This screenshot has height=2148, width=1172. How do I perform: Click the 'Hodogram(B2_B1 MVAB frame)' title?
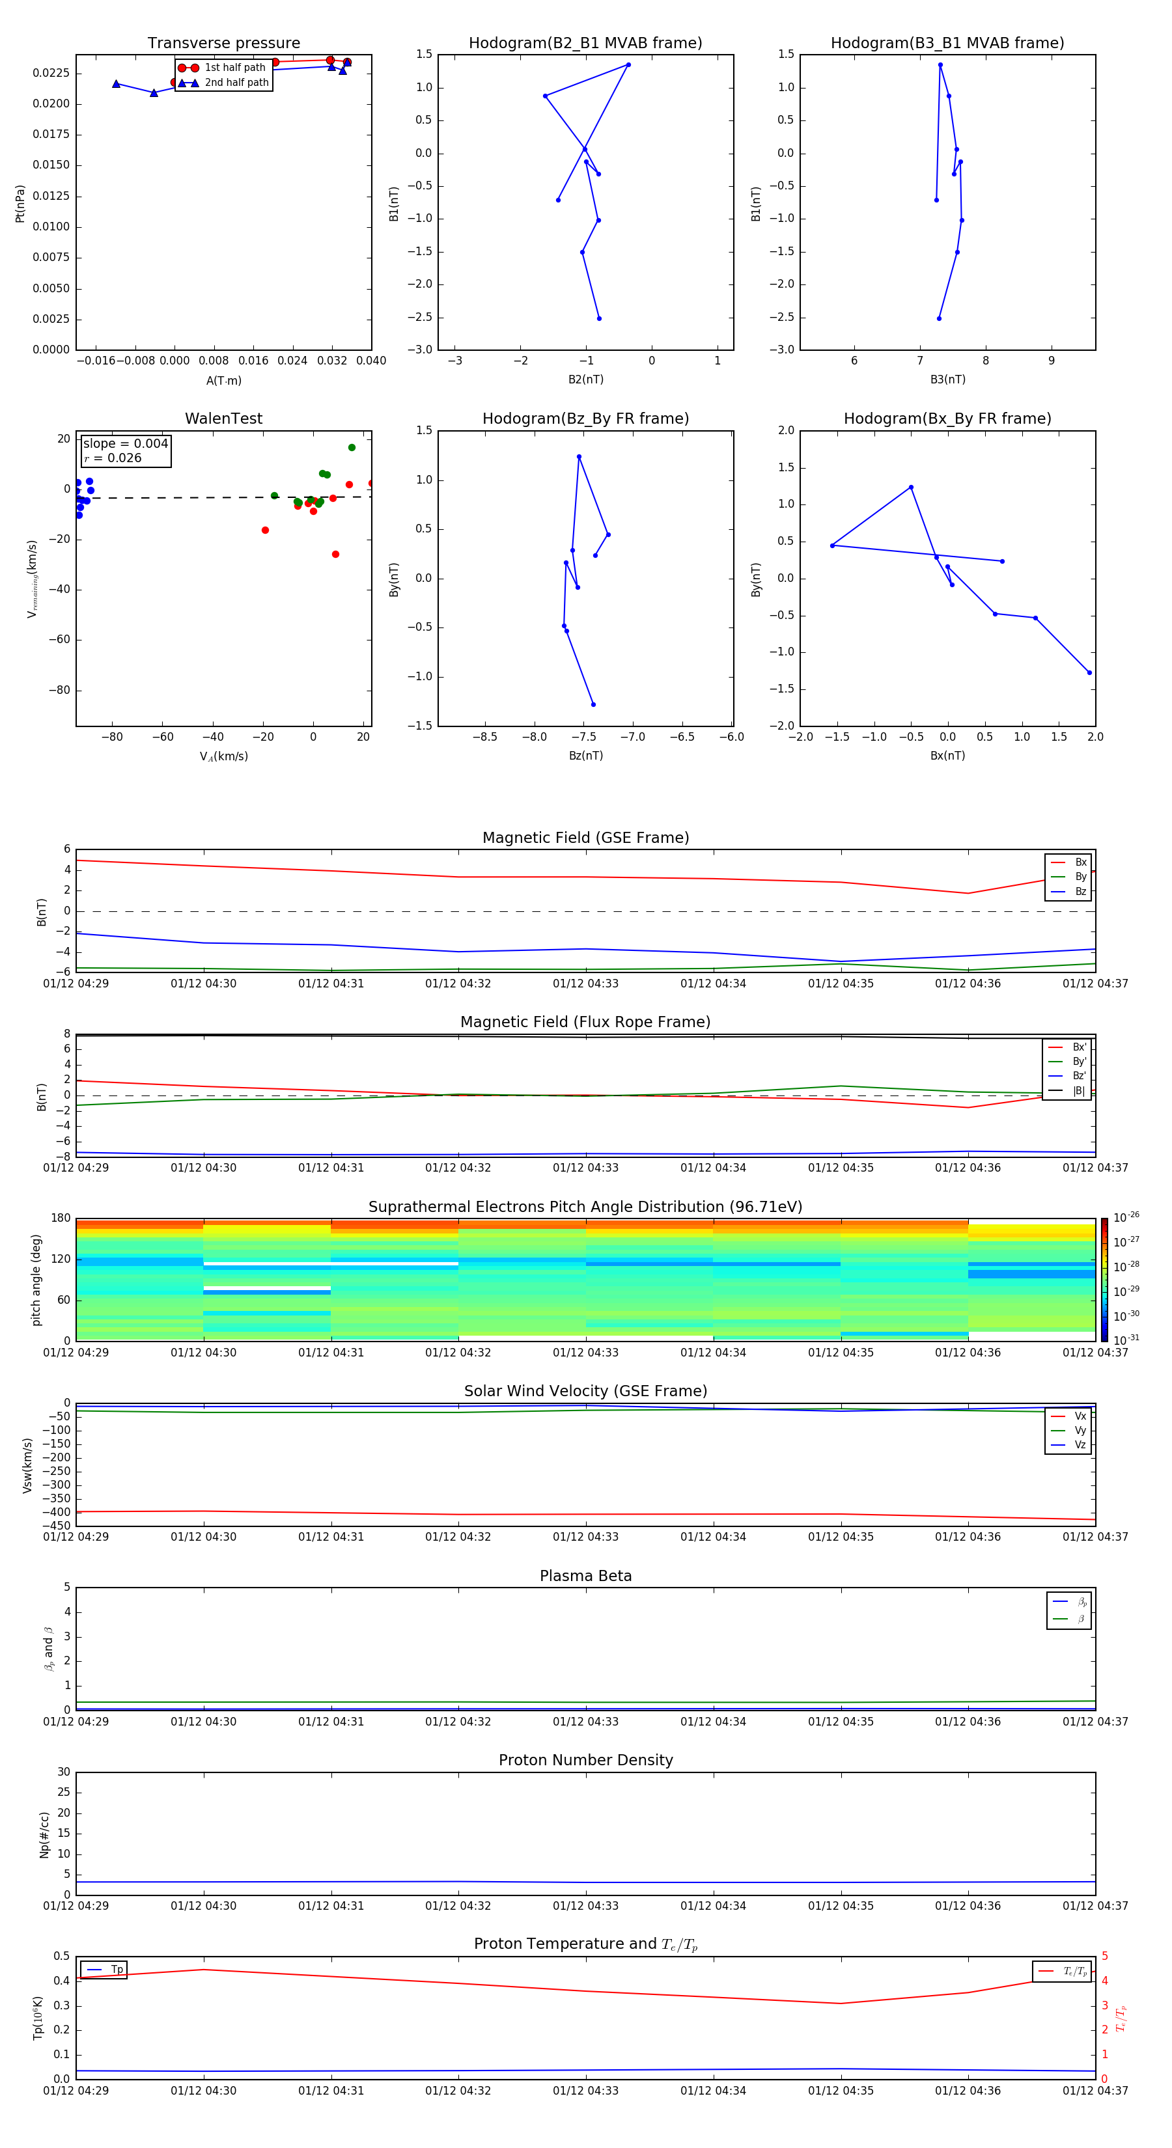pyautogui.click(x=585, y=44)
